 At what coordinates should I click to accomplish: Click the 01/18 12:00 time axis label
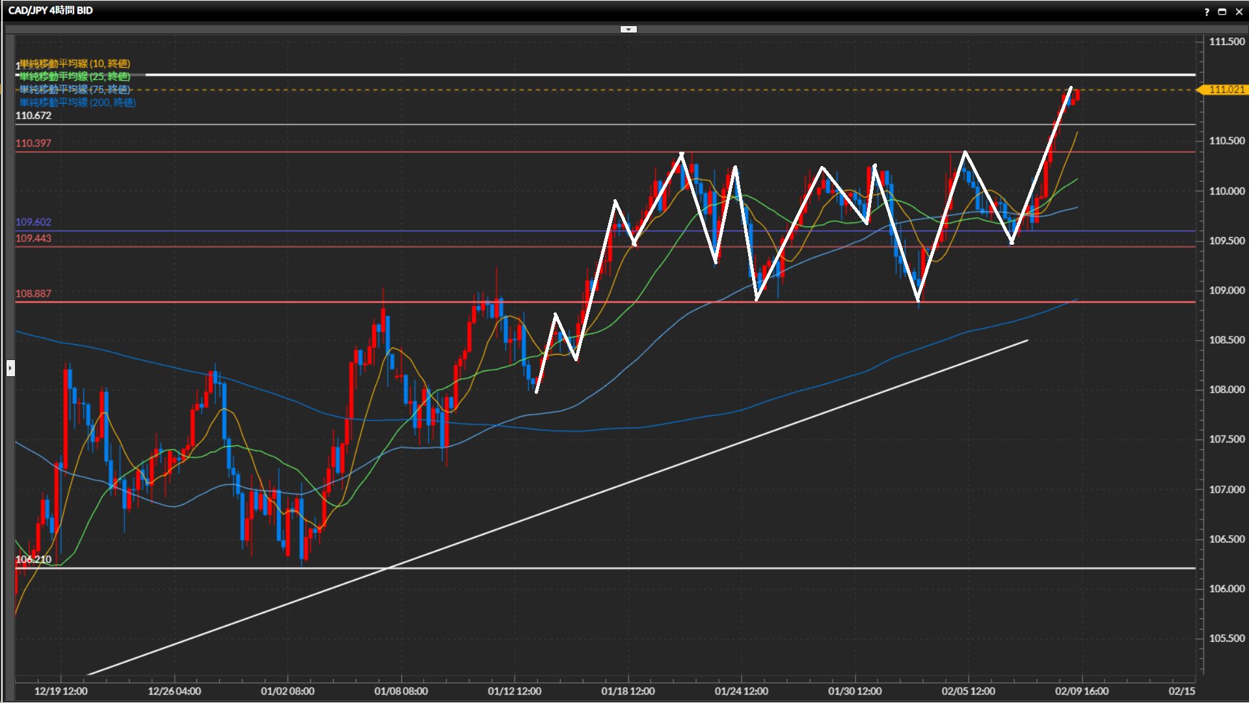tap(628, 691)
